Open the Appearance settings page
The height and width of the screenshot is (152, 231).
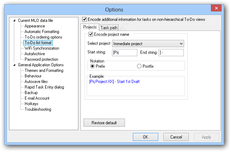coord(35,26)
